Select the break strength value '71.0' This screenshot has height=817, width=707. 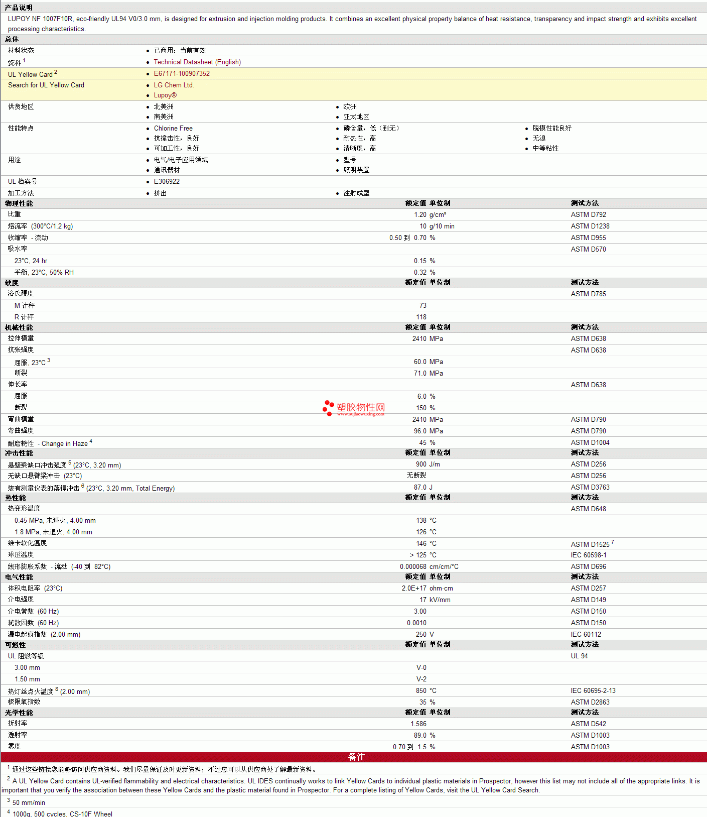pos(420,374)
